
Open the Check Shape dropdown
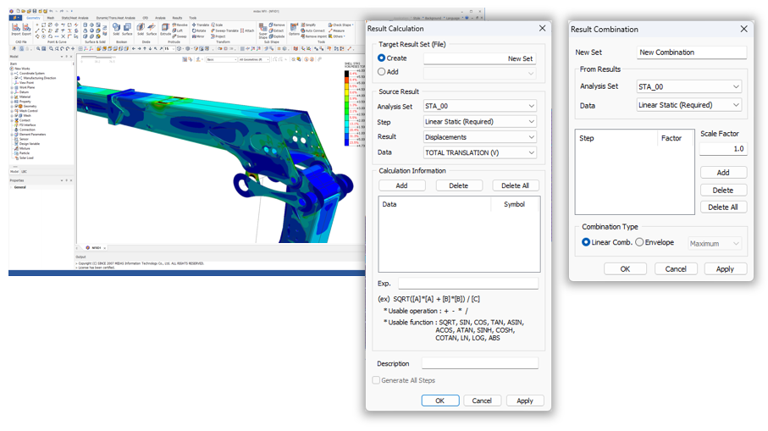click(x=341, y=25)
